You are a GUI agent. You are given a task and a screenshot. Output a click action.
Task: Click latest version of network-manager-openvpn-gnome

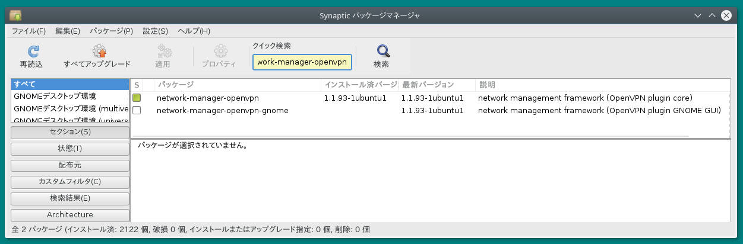click(x=432, y=110)
